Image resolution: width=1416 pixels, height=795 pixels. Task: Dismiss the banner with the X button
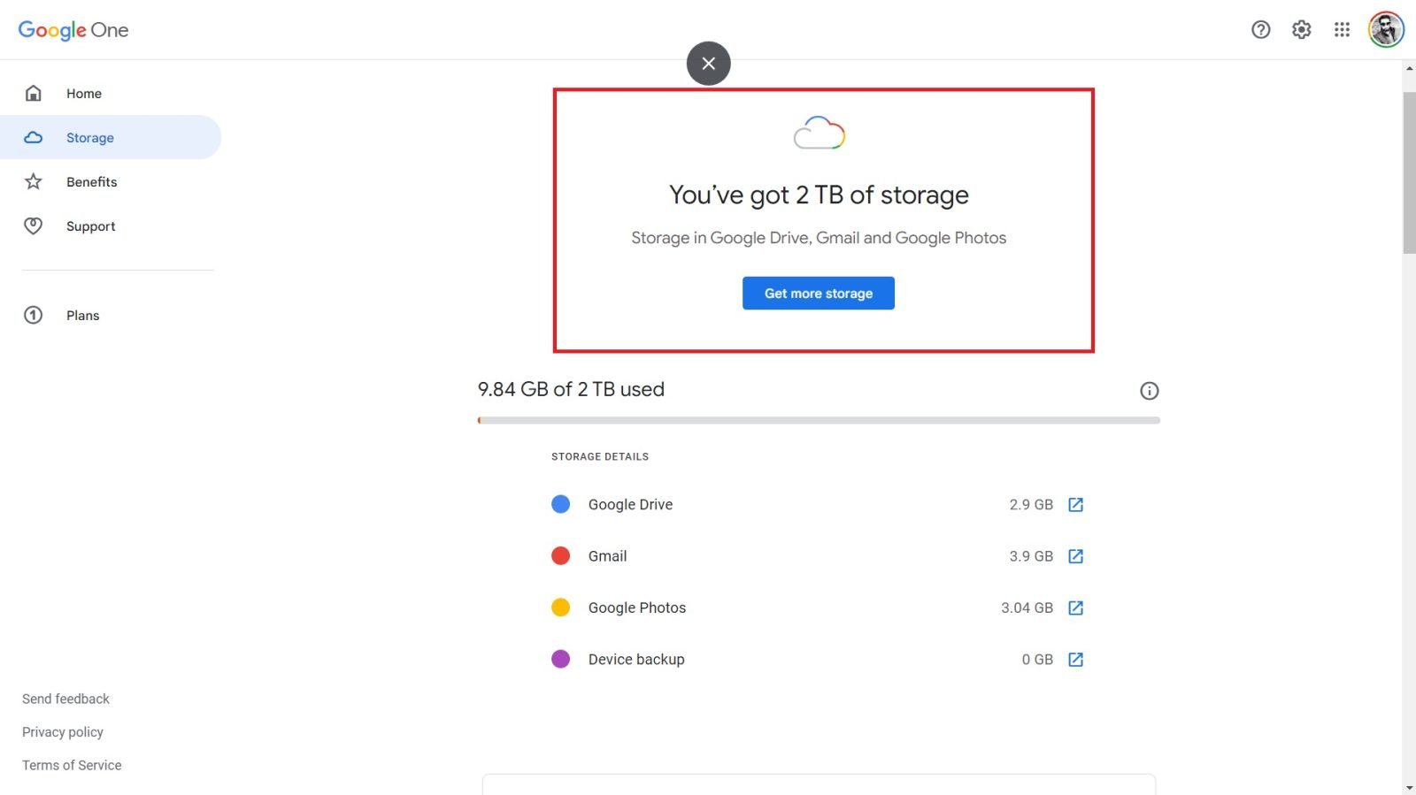pos(708,64)
